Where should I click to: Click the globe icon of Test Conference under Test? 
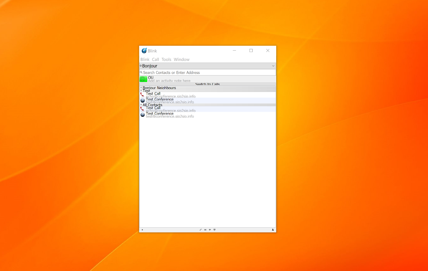coord(143,100)
